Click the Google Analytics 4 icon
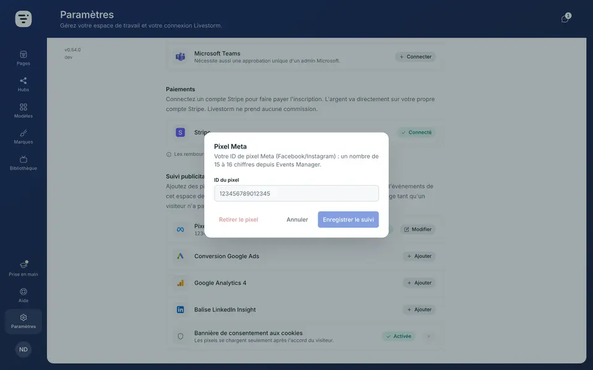The height and width of the screenshot is (370, 593). [x=180, y=283]
